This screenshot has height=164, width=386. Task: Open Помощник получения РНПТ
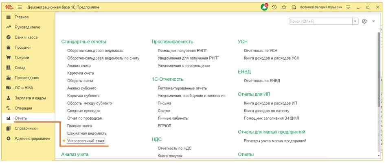coord(182,51)
